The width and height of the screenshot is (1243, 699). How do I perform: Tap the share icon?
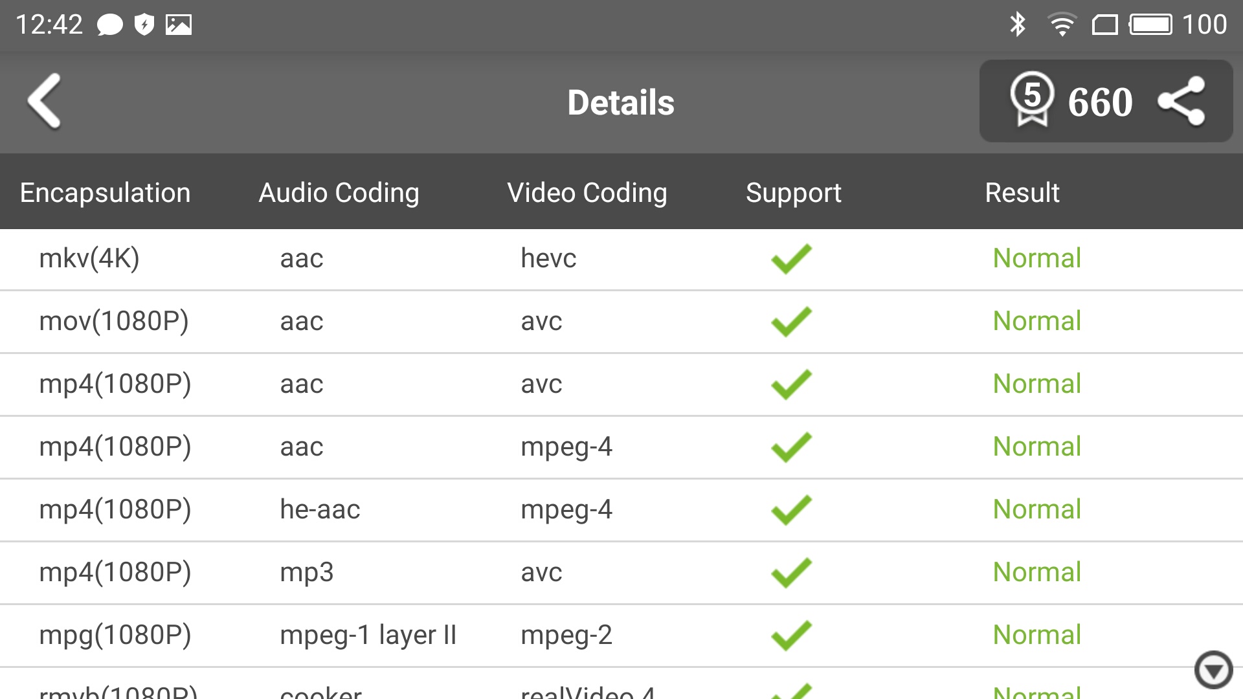coord(1181,101)
